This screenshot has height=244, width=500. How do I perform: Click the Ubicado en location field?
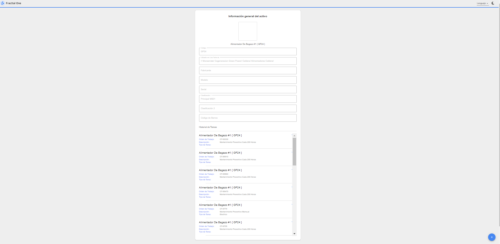click(248, 61)
